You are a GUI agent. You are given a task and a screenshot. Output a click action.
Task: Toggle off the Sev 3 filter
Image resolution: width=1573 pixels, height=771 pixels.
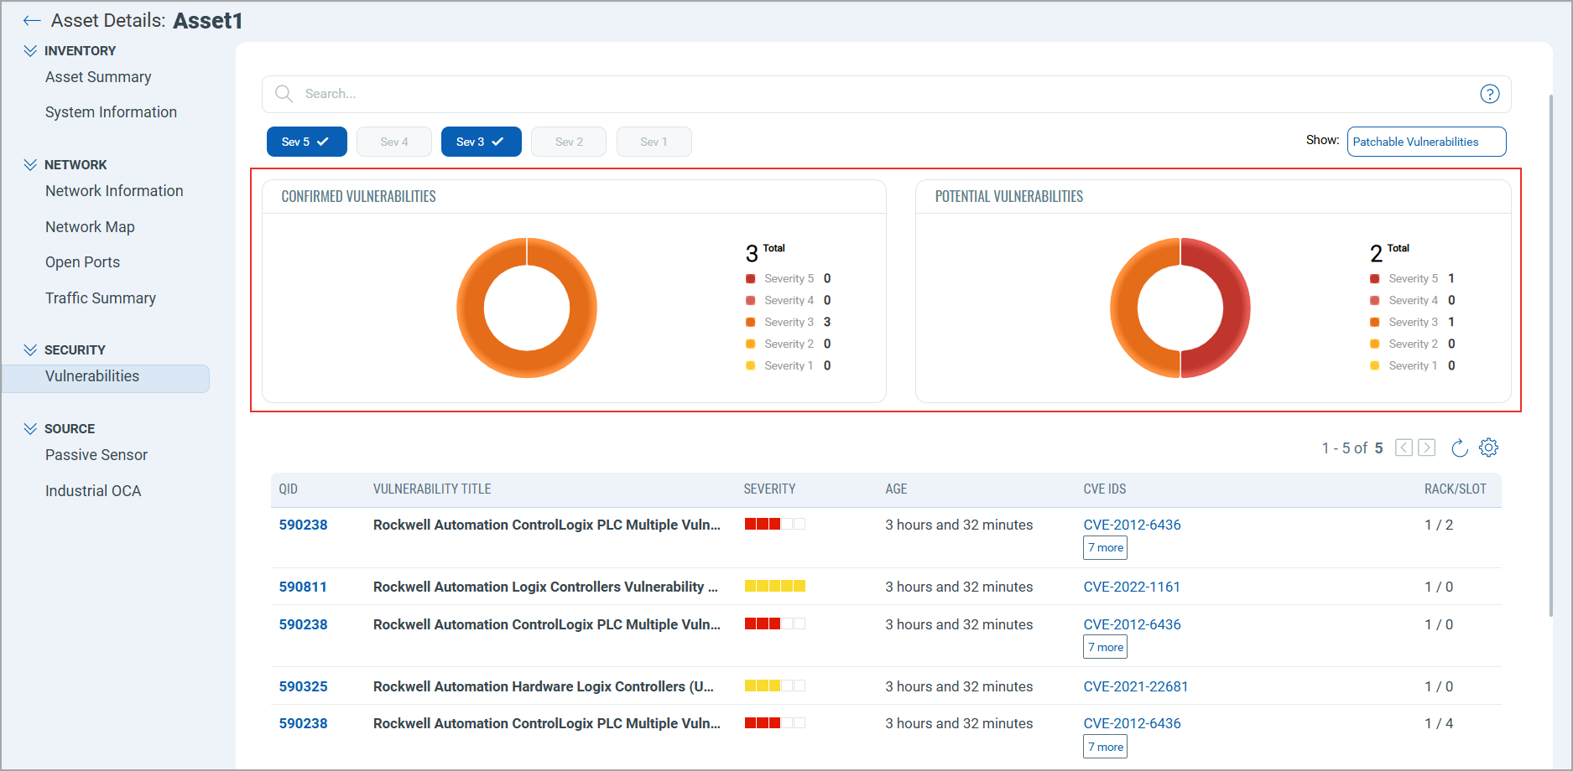[x=481, y=142]
